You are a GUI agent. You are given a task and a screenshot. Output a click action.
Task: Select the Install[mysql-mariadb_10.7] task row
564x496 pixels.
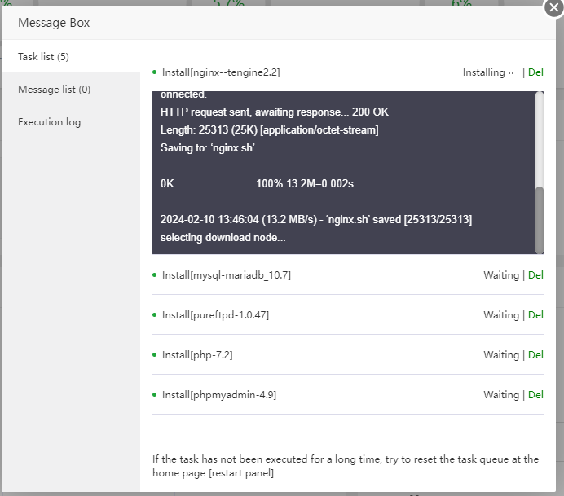(227, 275)
